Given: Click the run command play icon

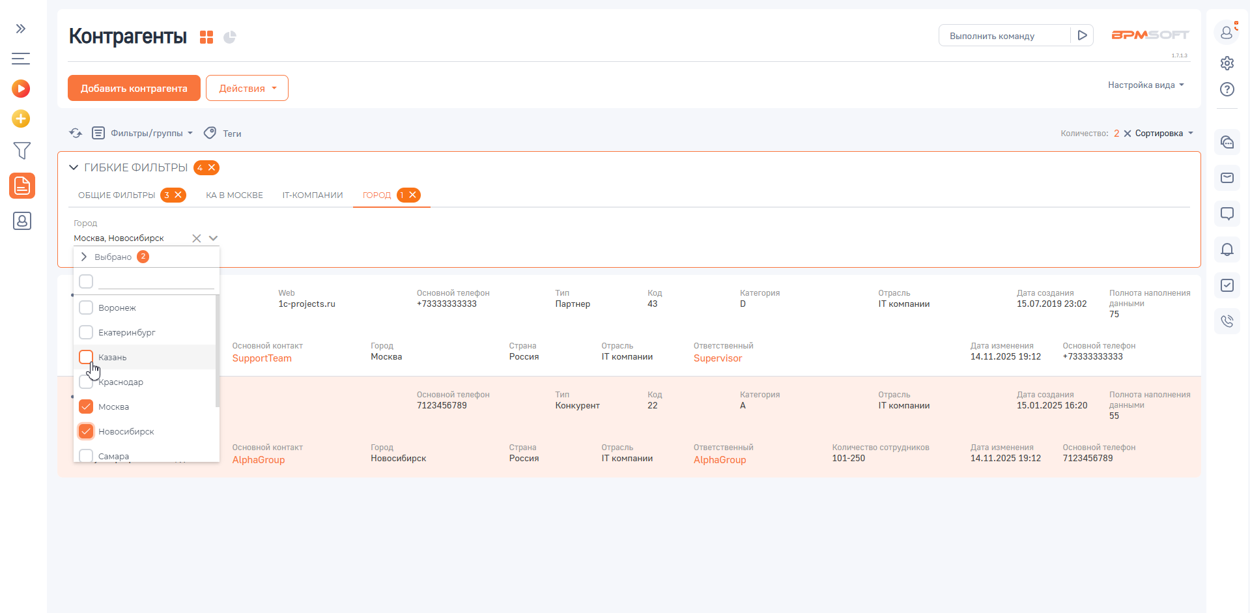Looking at the screenshot, I should pyautogui.click(x=1082, y=35).
